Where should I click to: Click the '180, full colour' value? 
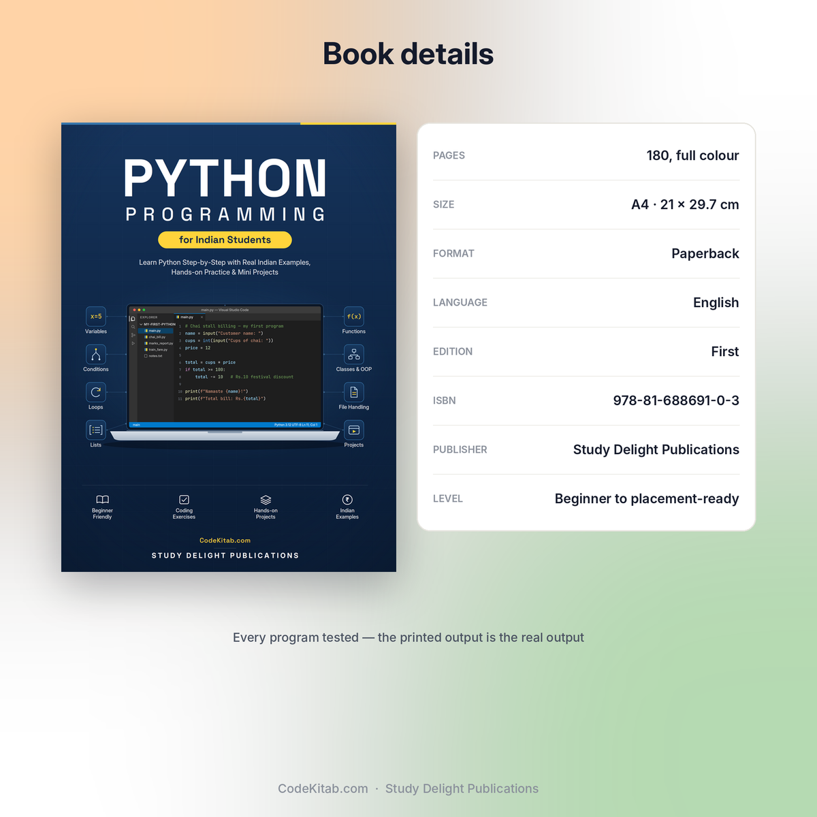(692, 155)
